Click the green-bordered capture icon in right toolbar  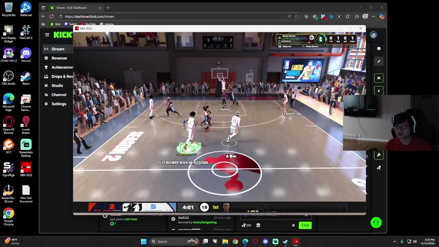[379, 78]
